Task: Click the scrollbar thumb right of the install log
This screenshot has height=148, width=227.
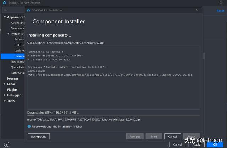Action: pyautogui.click(x=204, y=56)
